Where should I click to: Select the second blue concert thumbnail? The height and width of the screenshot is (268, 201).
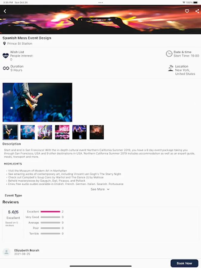click(27, 132)
